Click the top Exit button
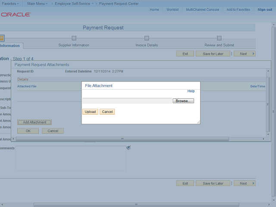 (185, 53)
